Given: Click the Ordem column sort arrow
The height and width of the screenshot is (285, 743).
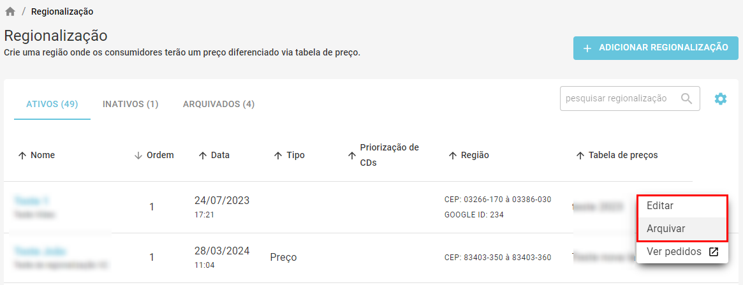Looking at the screenshot, I should (x=138, y=156).
